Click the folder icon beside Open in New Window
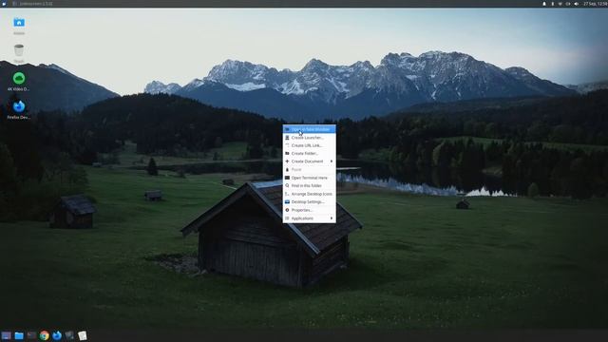The width and height of the screenshot is (608, 342). [x=287, y=129]
